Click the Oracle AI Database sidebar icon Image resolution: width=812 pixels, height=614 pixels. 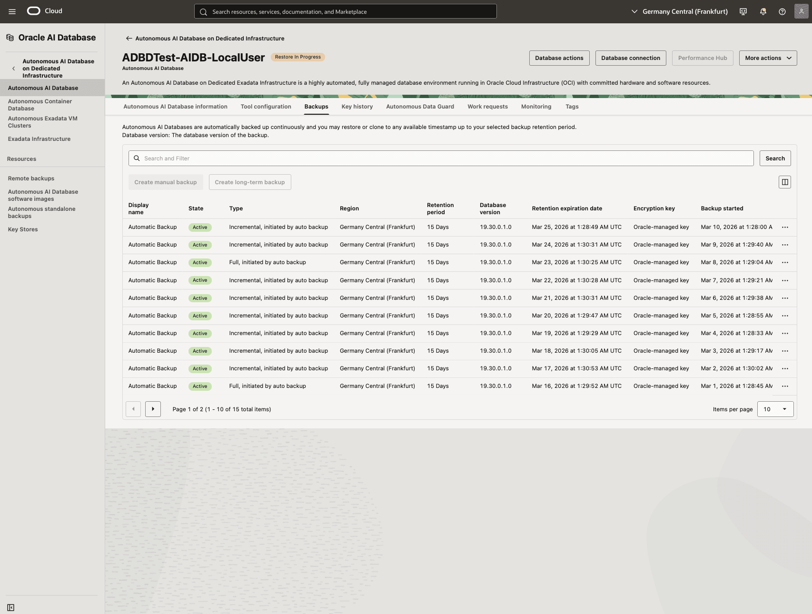pyautogui.click(x=10, y=38)
